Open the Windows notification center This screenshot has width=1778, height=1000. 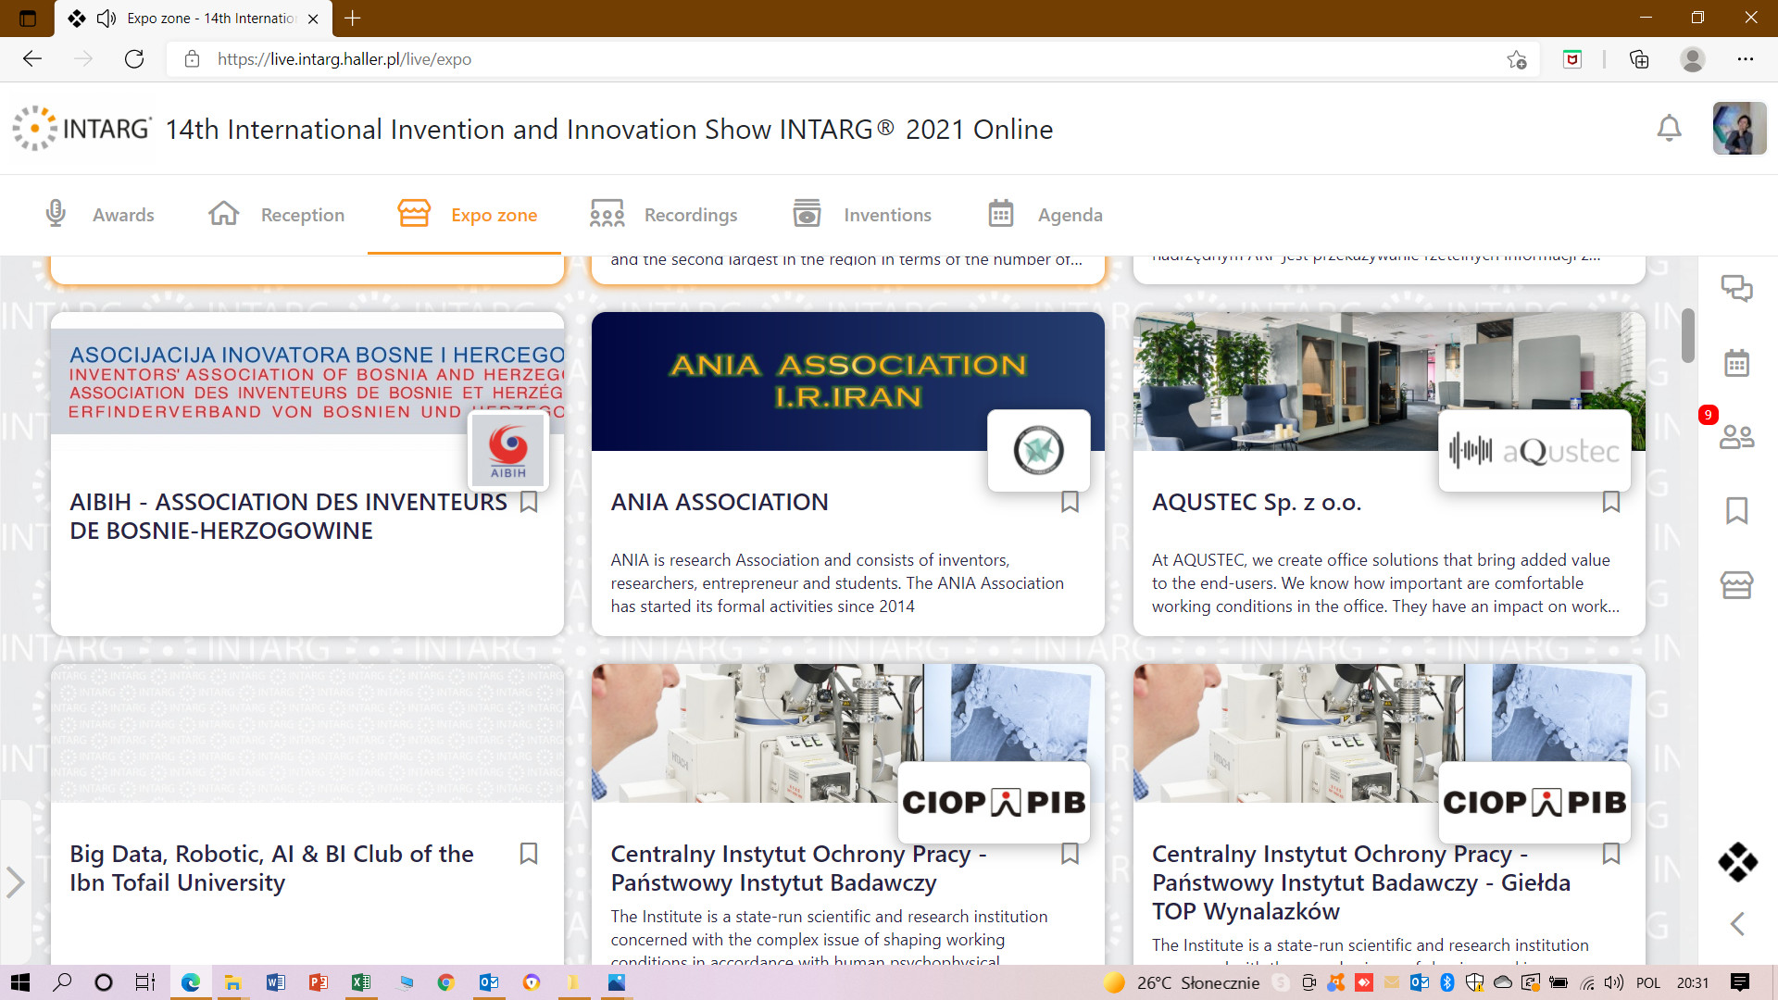pos(1740,982)
